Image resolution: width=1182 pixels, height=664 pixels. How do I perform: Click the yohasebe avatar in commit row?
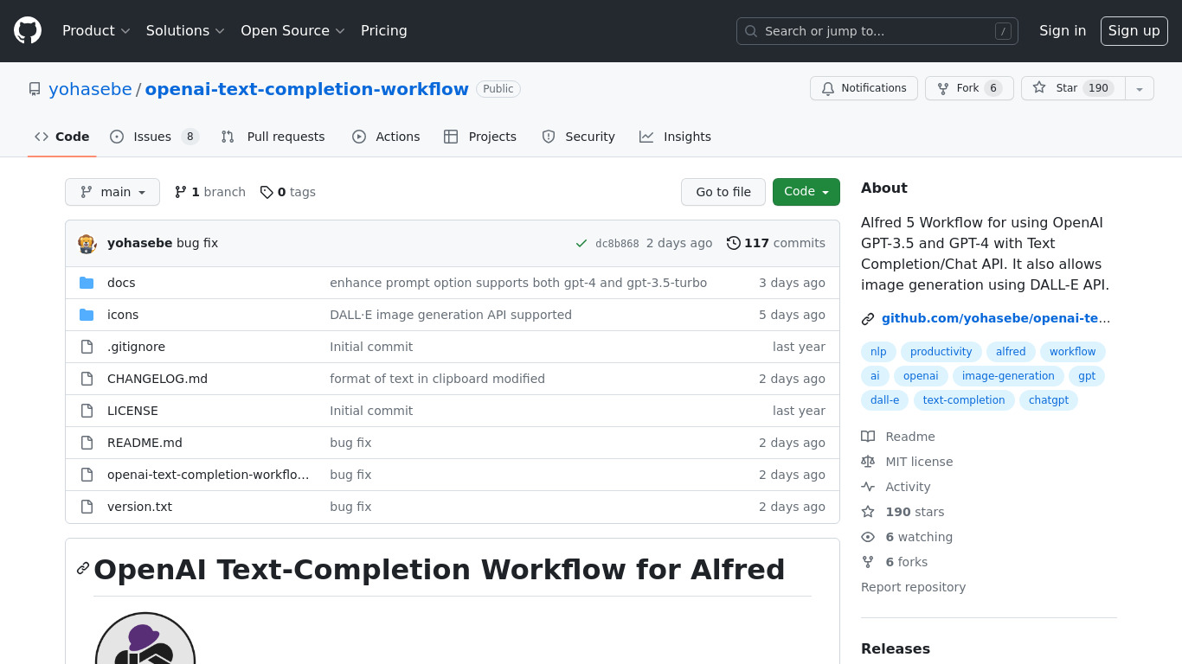tap(87, 244)
